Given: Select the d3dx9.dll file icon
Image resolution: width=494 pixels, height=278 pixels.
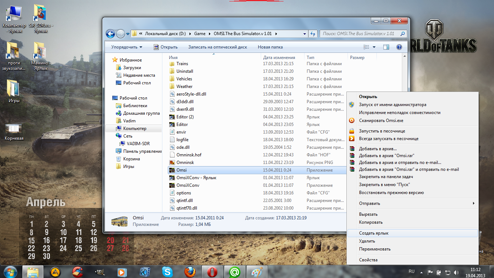Looking at the screenshot, I should point(172,102).
